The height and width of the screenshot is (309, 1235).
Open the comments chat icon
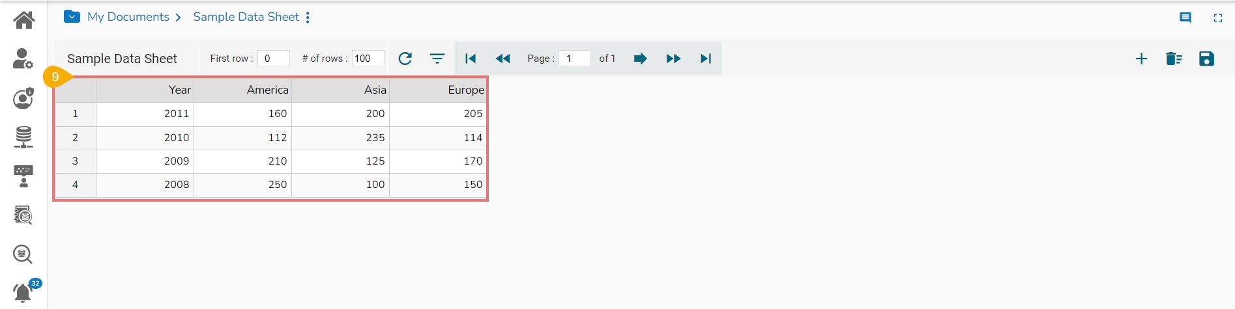[x=1185, y=18]
